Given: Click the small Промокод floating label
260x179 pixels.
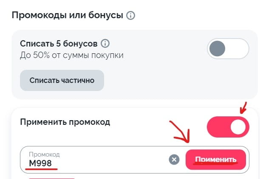Looking at the screenshot, I should (x=44, y=154).
